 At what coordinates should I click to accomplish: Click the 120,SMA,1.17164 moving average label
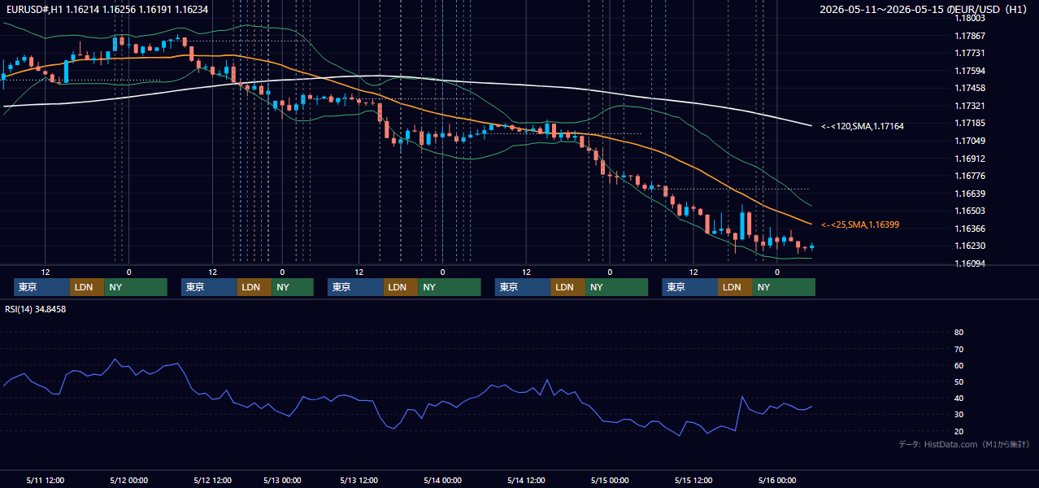click(x=863, y=126)
